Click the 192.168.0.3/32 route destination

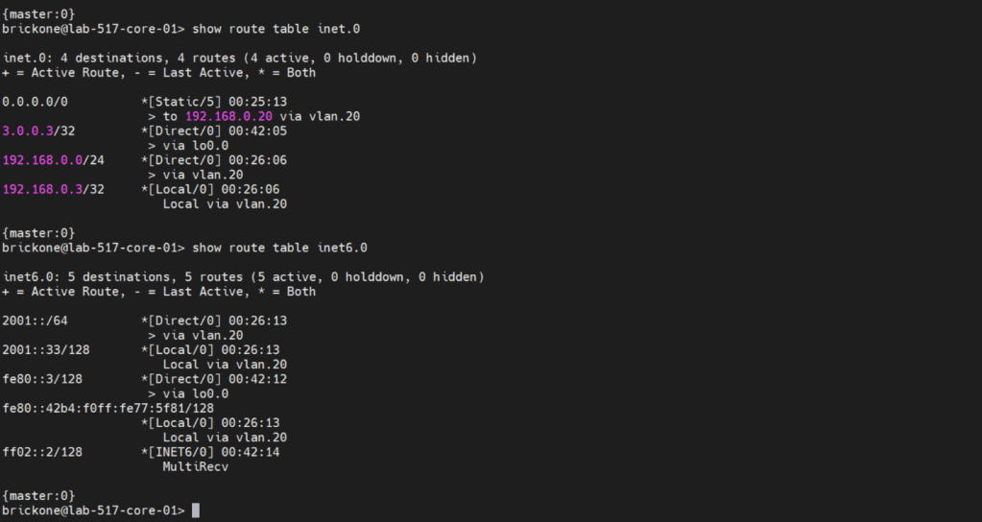pyautogui.click(x=53, y=189)
